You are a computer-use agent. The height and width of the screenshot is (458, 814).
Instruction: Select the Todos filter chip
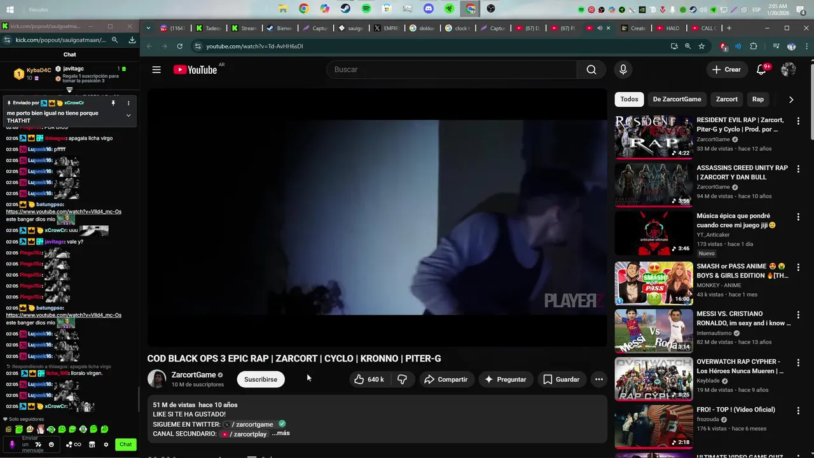tap(629, 99)
